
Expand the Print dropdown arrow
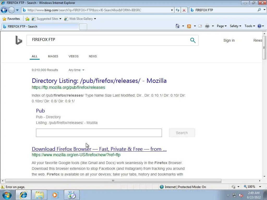[213, 26]
